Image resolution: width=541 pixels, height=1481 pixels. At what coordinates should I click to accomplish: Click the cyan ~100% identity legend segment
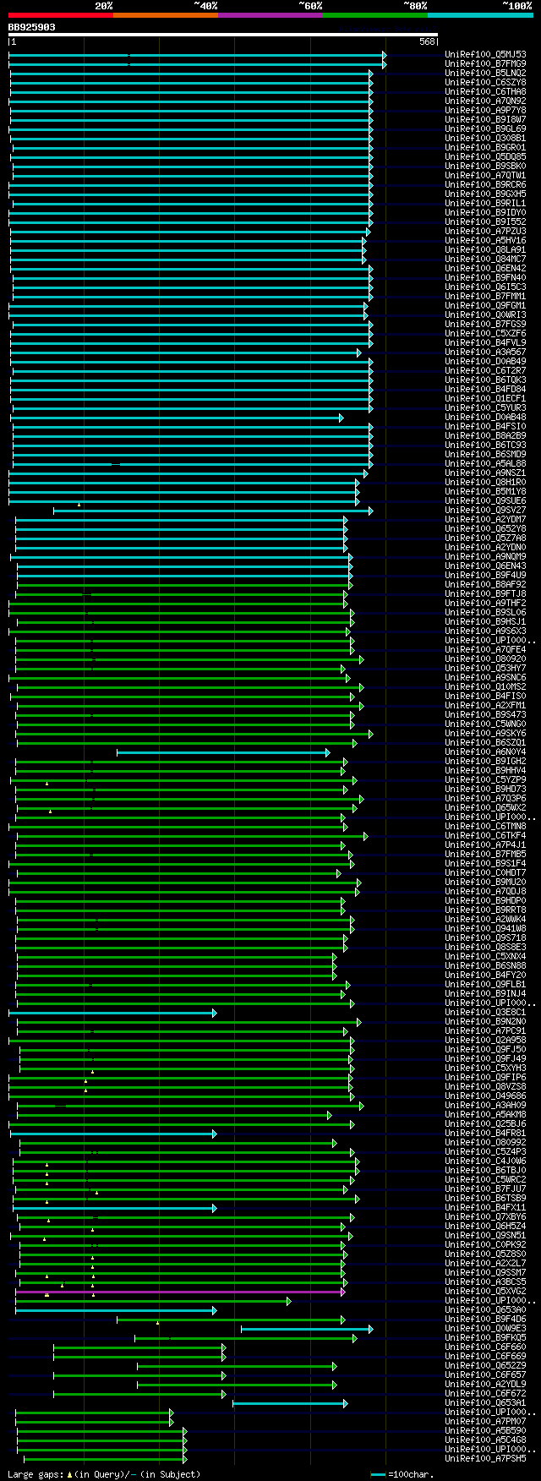pyautogui.click(x=480, y=15)
